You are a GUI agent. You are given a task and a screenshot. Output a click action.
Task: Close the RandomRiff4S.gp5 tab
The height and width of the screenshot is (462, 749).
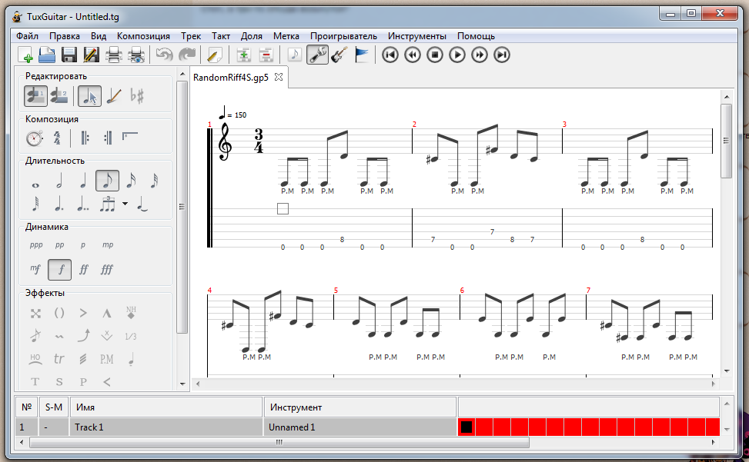coord(279,77)
